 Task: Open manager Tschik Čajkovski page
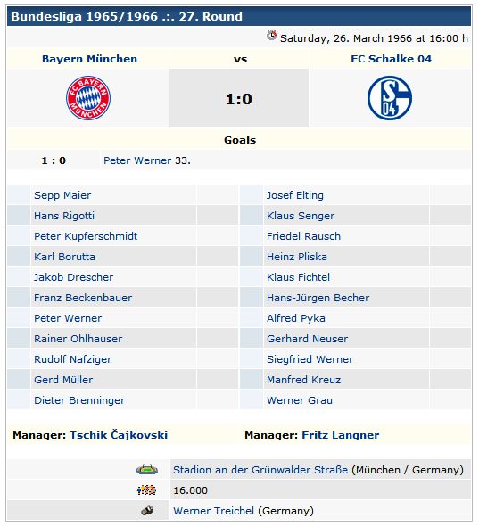click(x=119, y=435)
